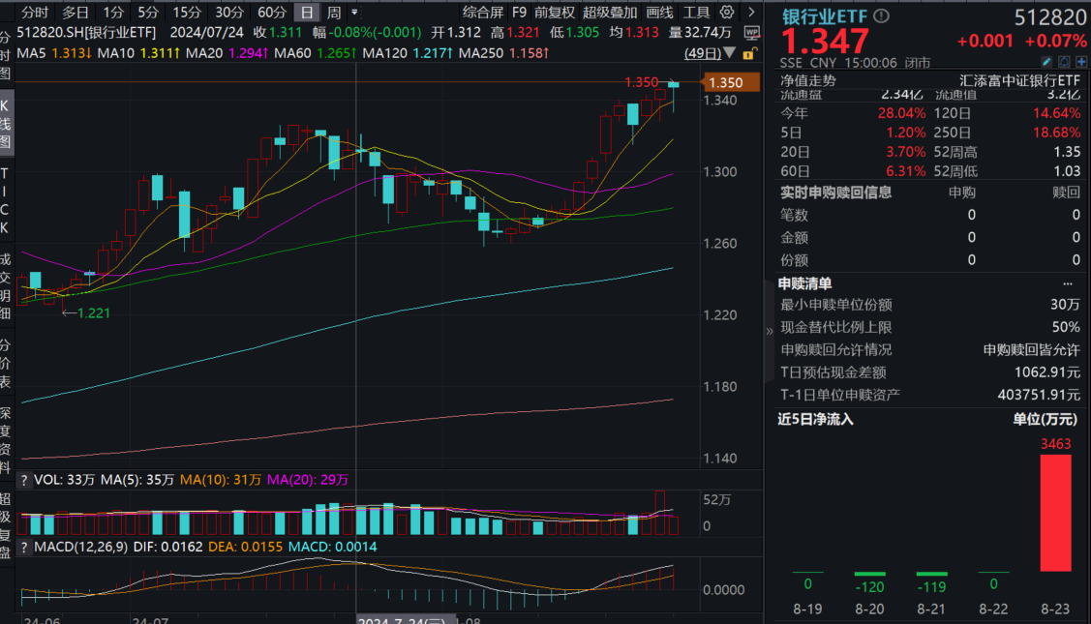Open the 超级叠加 overlay option

[x=610, y=12]
